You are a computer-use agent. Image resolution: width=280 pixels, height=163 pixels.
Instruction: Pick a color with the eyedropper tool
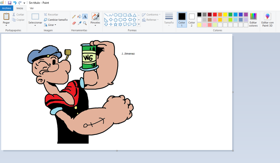pyautogui.click(x=79, y=23)
